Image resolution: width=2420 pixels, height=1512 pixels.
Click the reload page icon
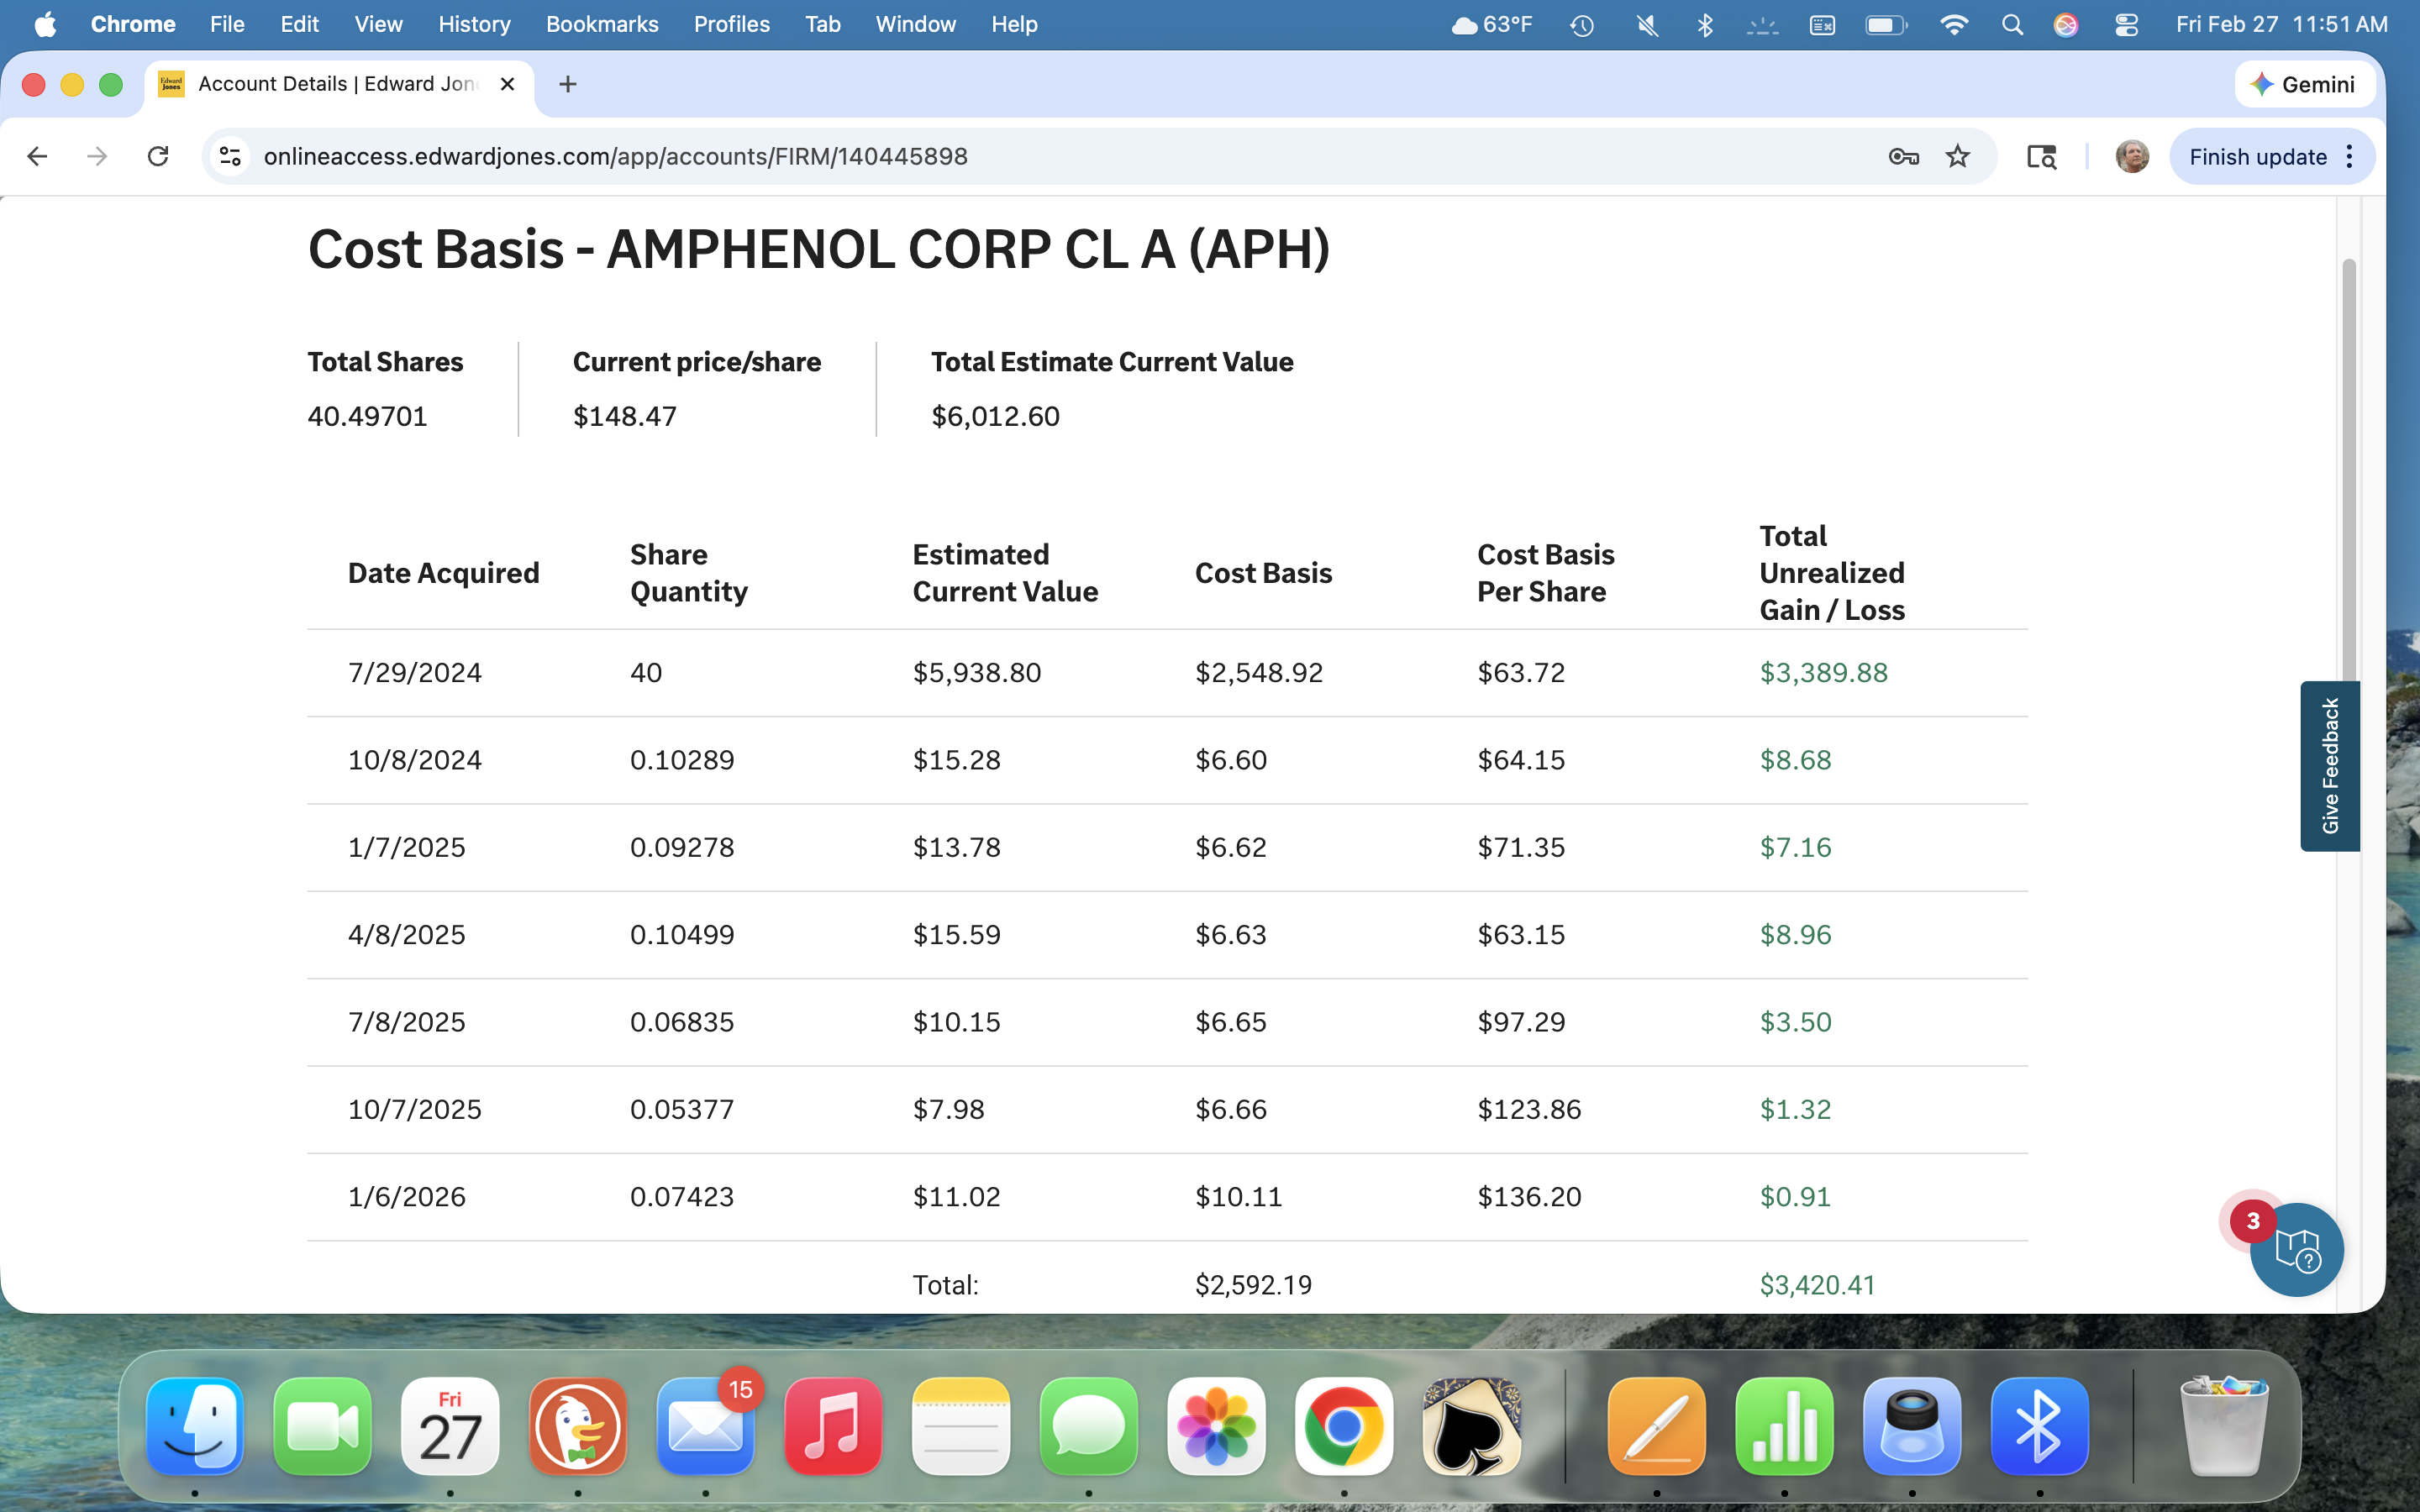click(158, 156)
